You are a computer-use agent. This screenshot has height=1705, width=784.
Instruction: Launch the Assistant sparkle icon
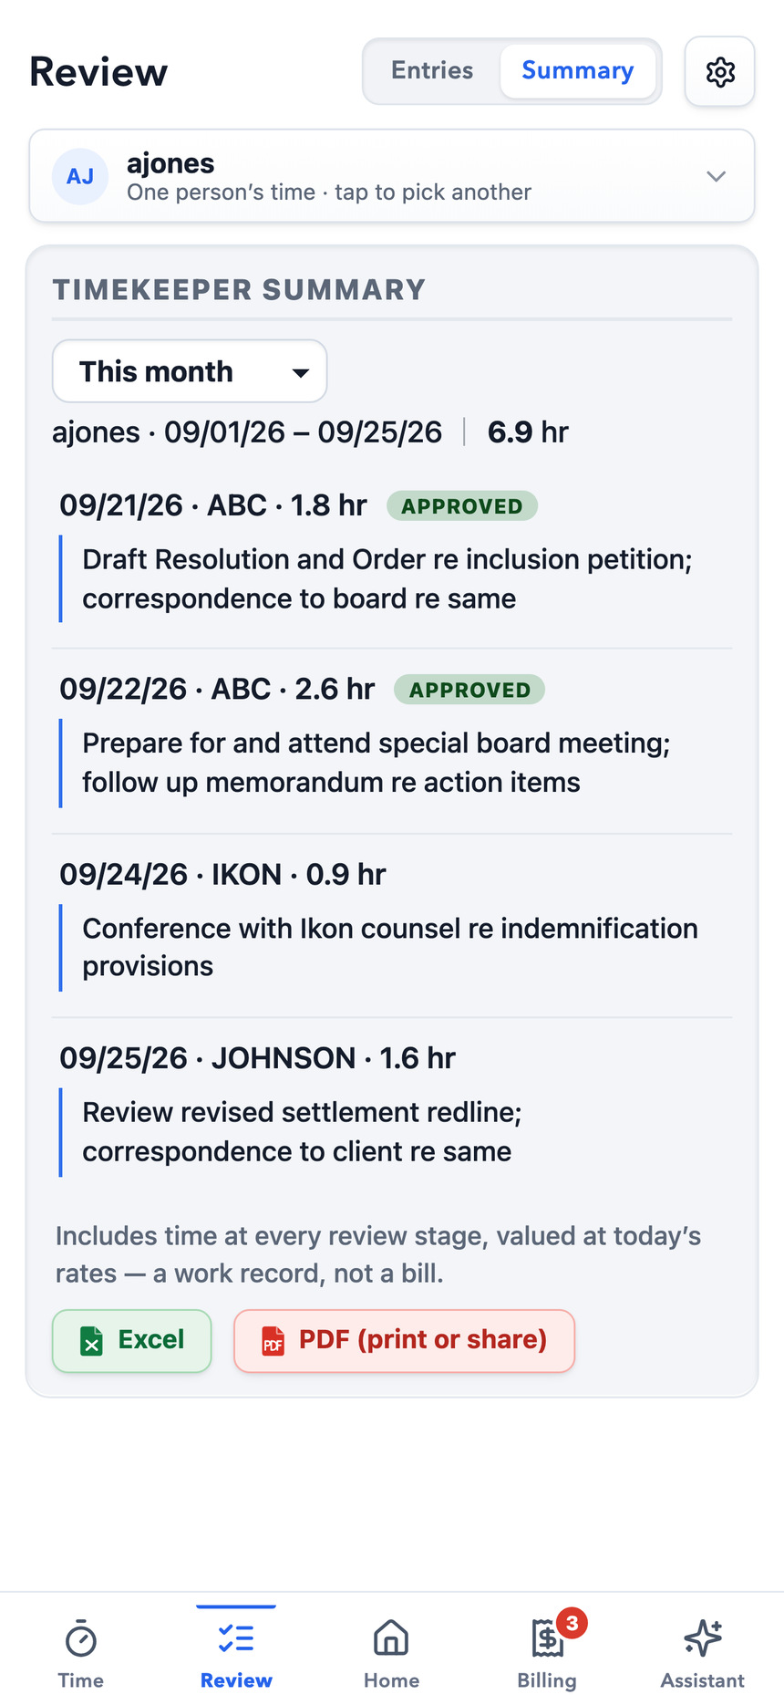click(703, 1638)
